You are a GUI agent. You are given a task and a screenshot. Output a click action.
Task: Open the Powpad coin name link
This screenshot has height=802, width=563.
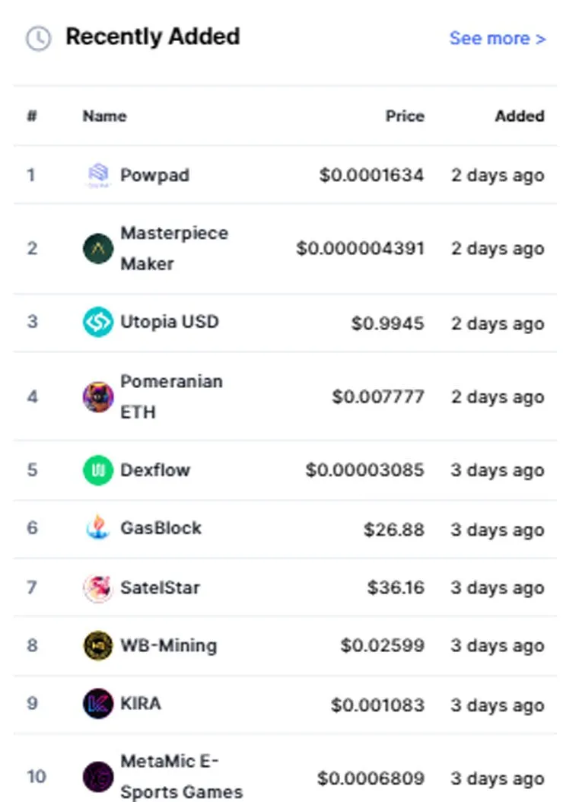[155, 176]
